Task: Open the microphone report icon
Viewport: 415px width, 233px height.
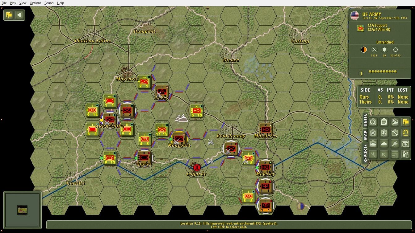Action: pyautogui.click(x=384, y=133)
